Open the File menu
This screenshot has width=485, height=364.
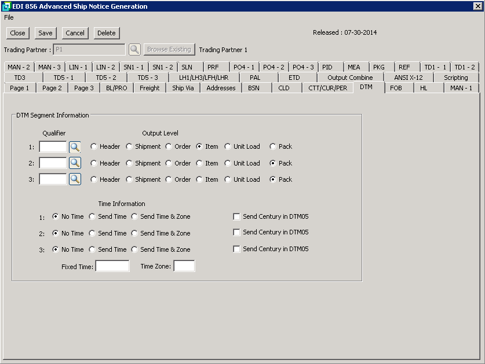(9, 17)
